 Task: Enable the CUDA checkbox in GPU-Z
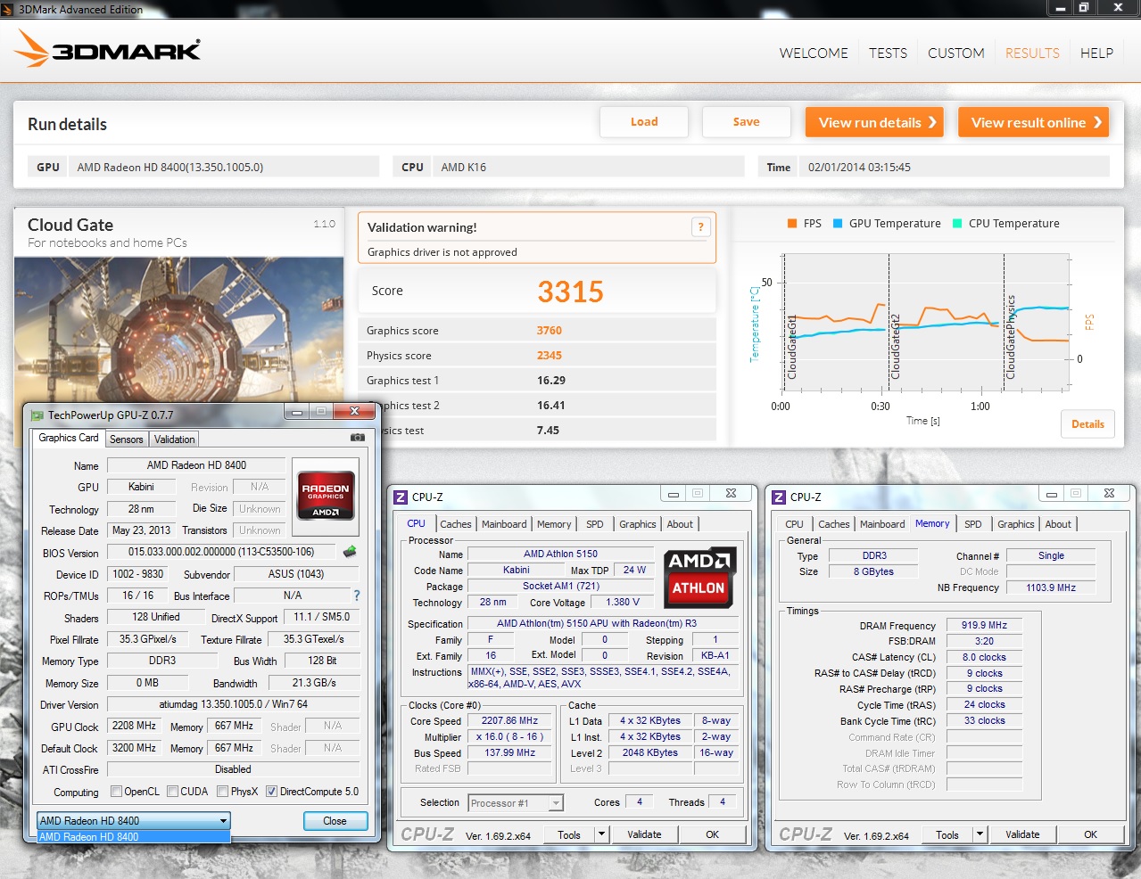point(172,792)
